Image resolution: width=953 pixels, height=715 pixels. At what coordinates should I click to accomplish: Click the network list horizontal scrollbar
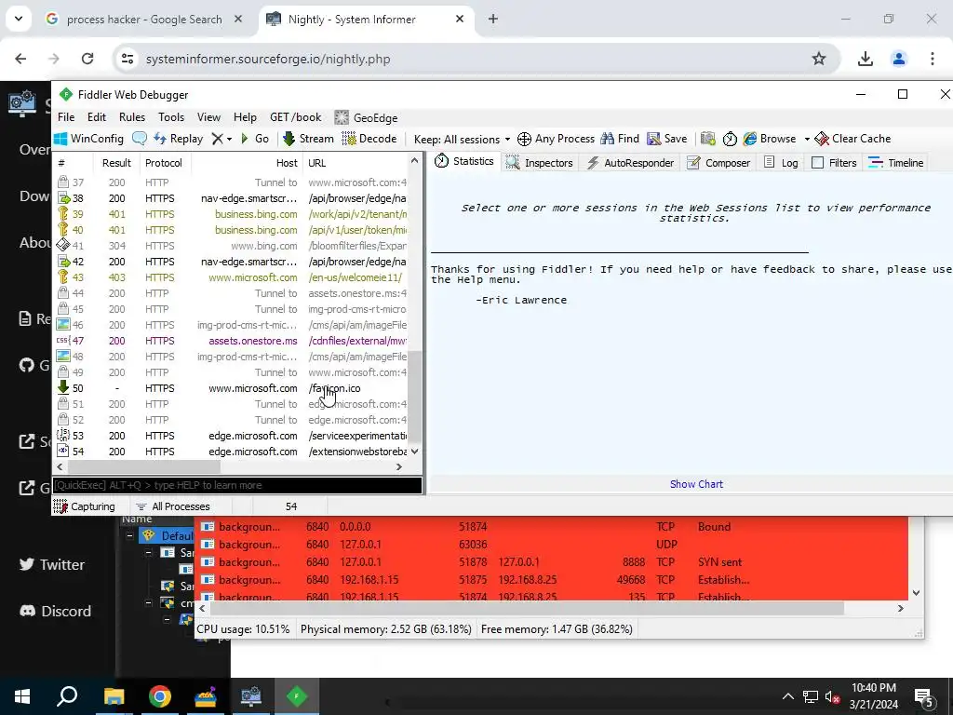[527, 608]
